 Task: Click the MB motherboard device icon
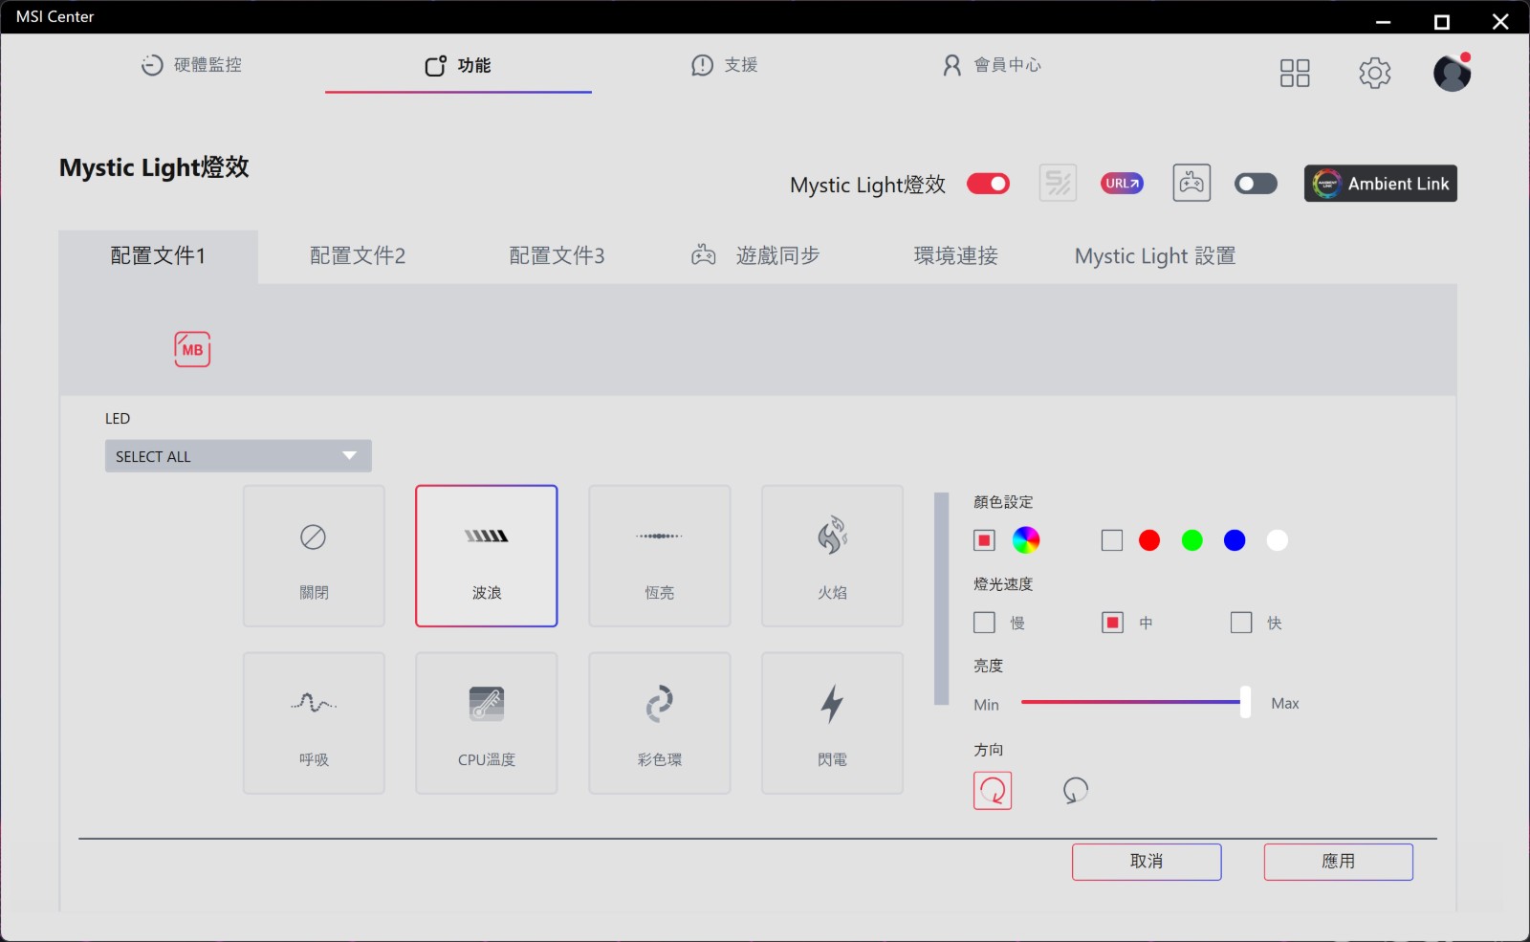pos(192,349)
